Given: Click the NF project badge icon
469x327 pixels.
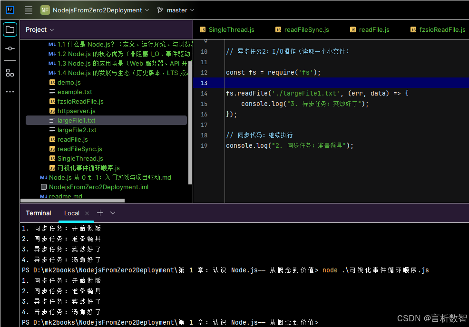Looking at the screenshot, I should click(45, 10).
